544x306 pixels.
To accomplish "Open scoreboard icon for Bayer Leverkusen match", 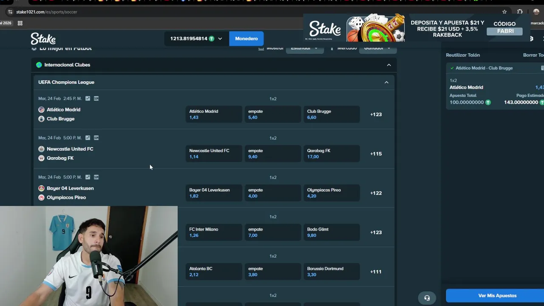I will 96,177.
